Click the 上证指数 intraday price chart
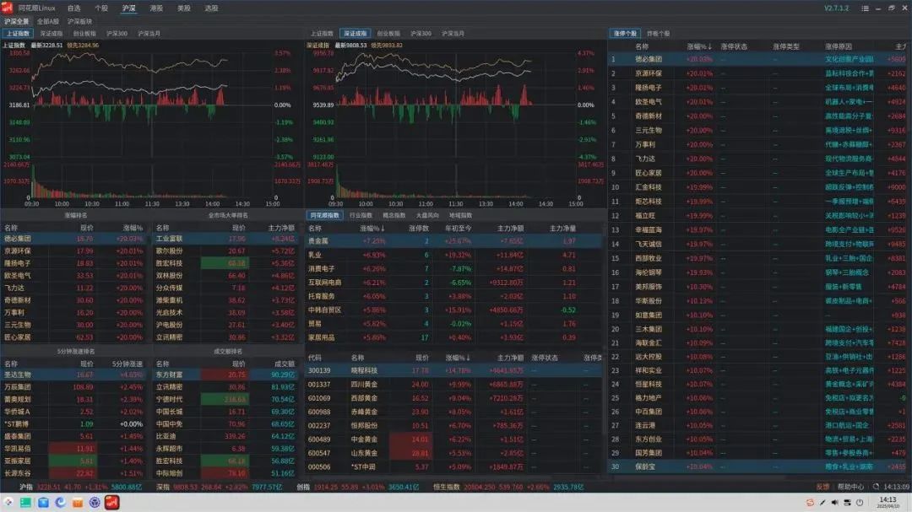 pos(152,105)
